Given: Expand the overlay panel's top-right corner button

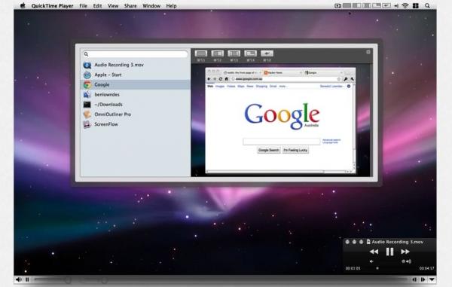Looking at the screenshot, I should pyautogui.click(x=368, y=52).
